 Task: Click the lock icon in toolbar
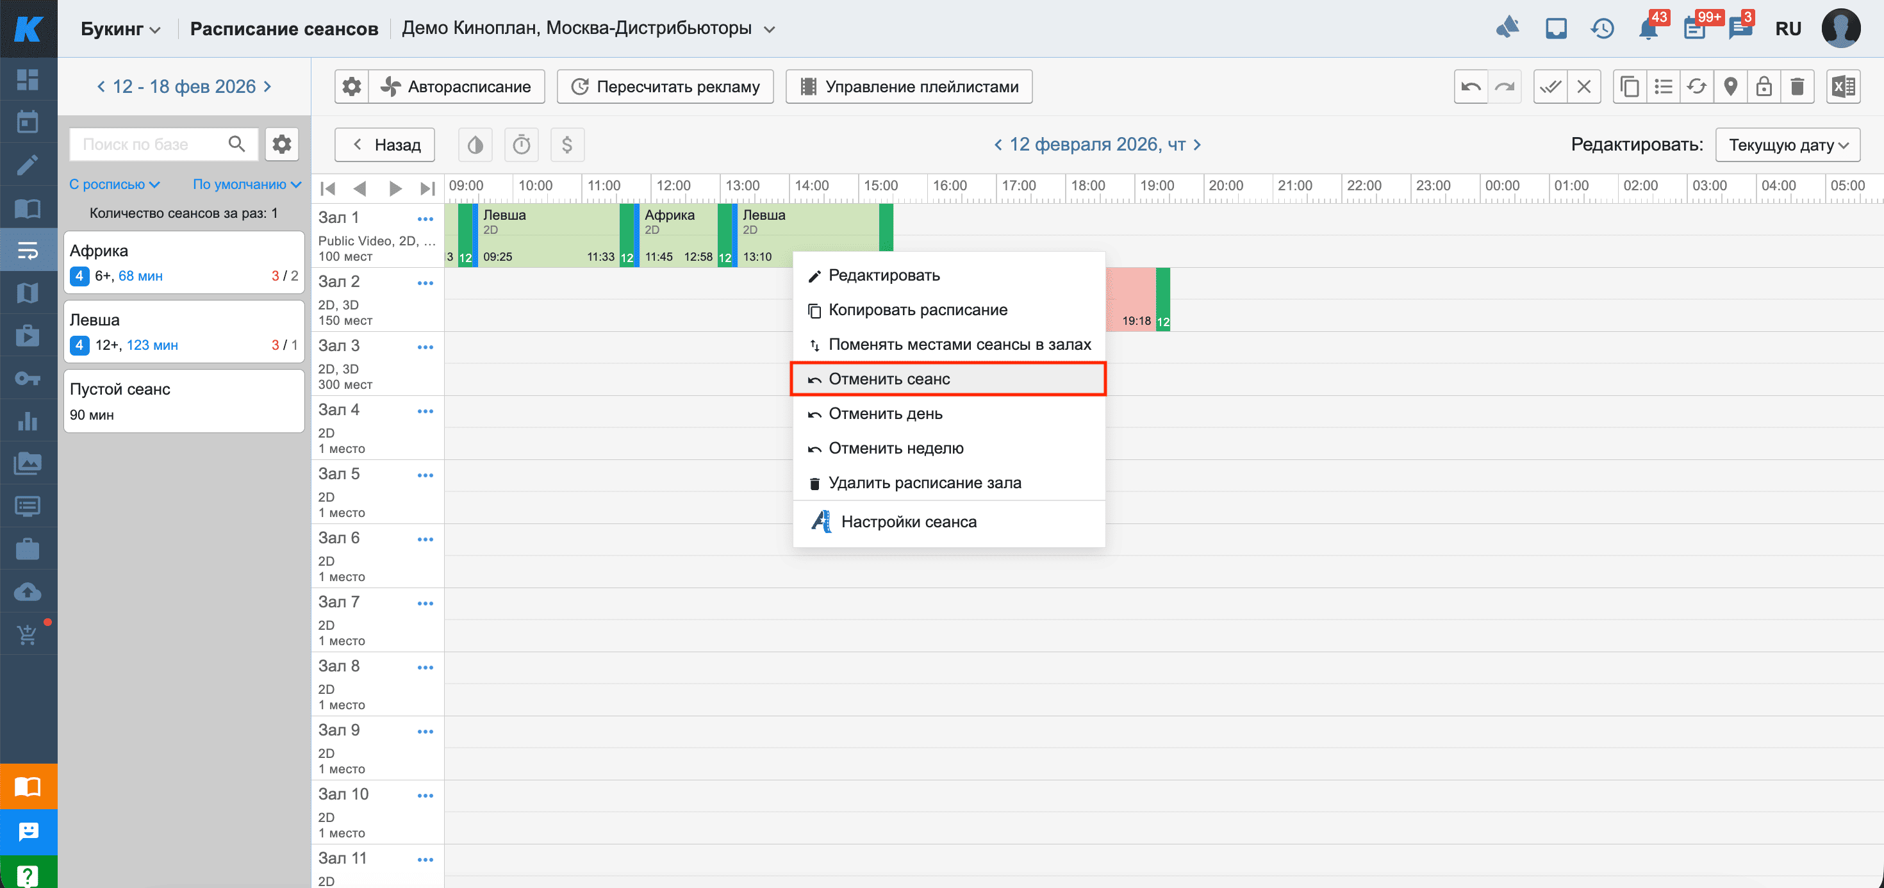tap(1764, 87)
